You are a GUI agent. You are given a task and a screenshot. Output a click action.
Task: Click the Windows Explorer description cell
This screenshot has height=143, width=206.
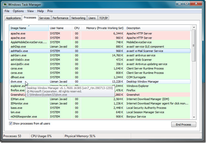click(137, 86)
